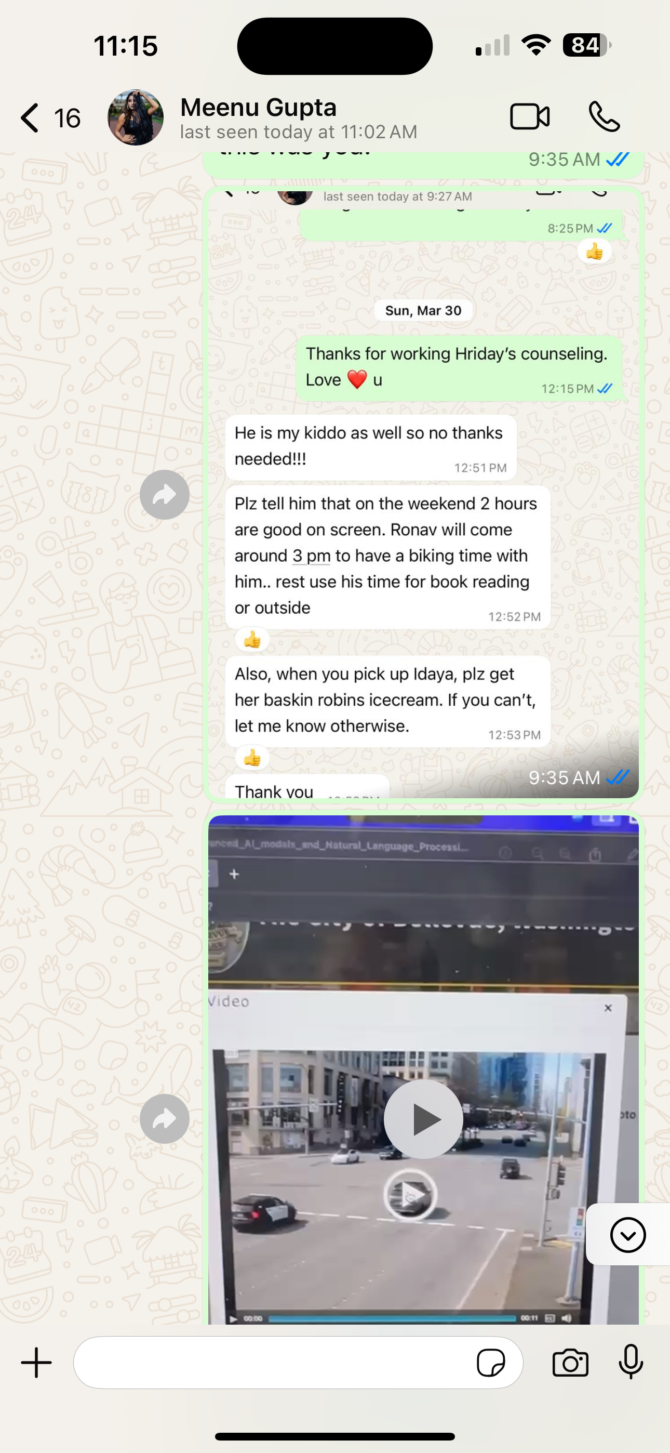Tap the 9:35 AM timestamp on the screenshot

(564, 778)
